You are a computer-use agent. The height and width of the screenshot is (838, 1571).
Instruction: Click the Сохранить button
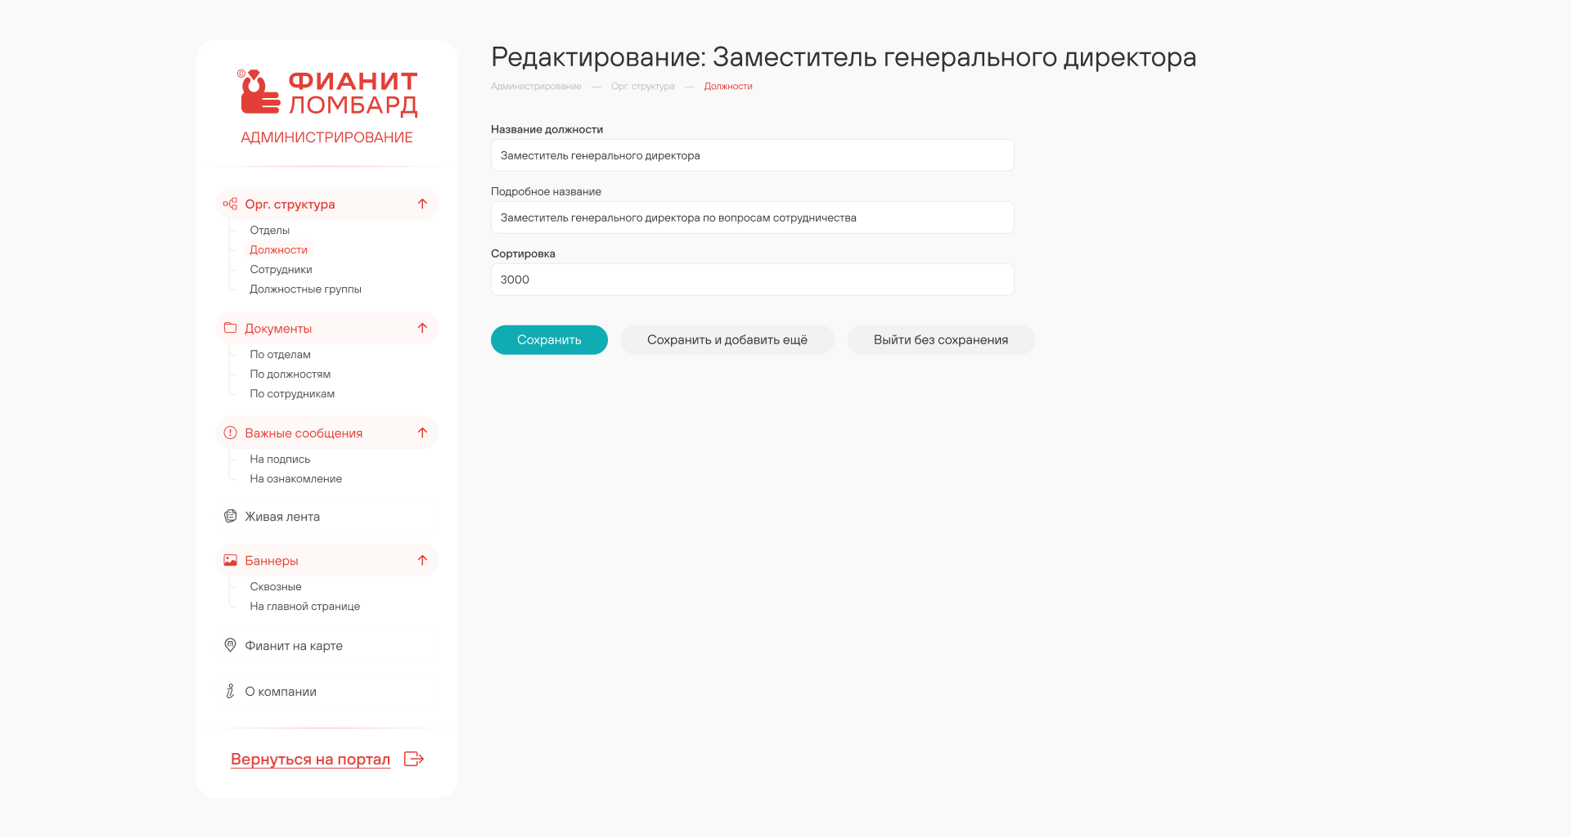point(549,339)
